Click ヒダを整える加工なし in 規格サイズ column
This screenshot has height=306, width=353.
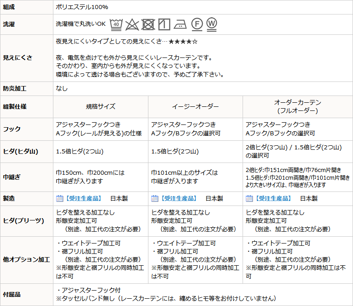(86, 212)
